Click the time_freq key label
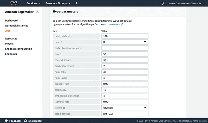Viewport: 208px width, 123px height. [76, 42]
